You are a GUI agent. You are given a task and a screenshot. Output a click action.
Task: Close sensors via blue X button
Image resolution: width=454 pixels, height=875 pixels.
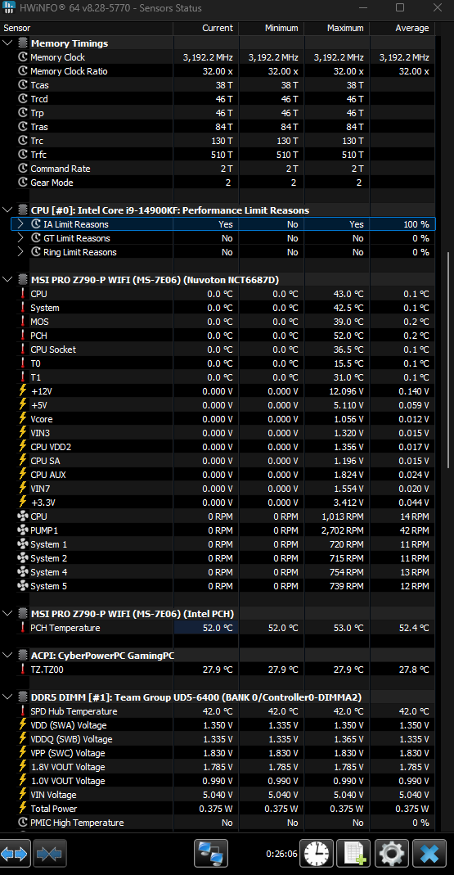point(429,853)
